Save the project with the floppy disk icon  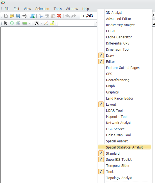tap(18, 16)
